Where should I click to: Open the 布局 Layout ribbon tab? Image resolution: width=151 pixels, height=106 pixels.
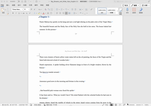coord(25,5)
